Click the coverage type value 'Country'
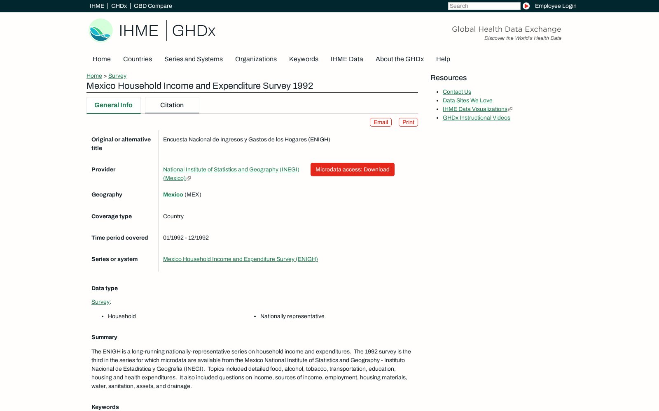Viewport: 659px width, 411px height. 173,216
